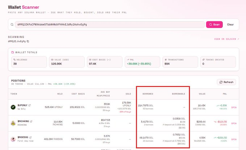Click the magnifier icon in the search bar

point(12,25)
